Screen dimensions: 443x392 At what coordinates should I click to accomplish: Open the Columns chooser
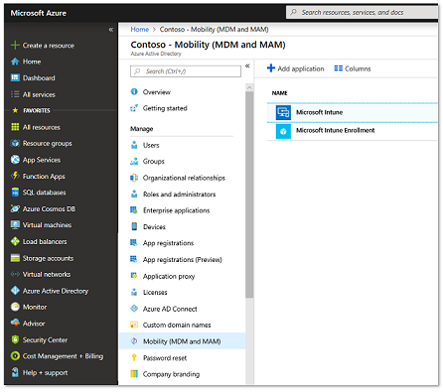click(x=353, y=68)
